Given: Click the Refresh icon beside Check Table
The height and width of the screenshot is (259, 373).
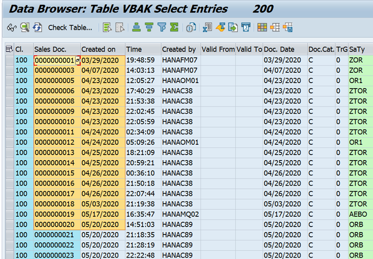Looking at the screenshot, I should [38, 28].
